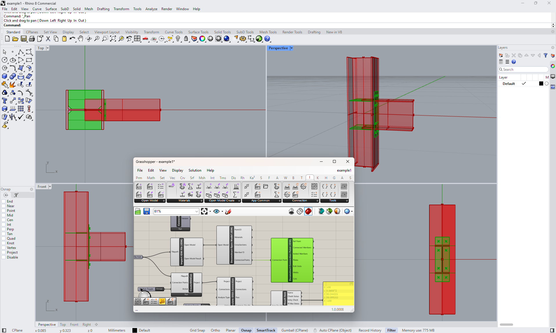Screen dimensions: 556x333
Task: Expand the 61% zoom level combo box
Action: 196,212
